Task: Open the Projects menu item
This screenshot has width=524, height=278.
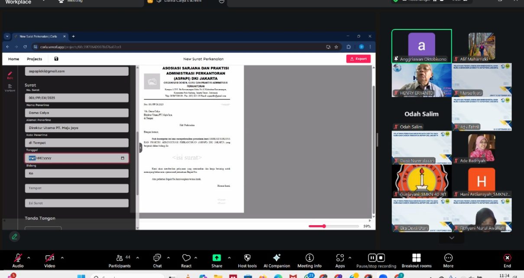Action: click(x=35, y=59)
